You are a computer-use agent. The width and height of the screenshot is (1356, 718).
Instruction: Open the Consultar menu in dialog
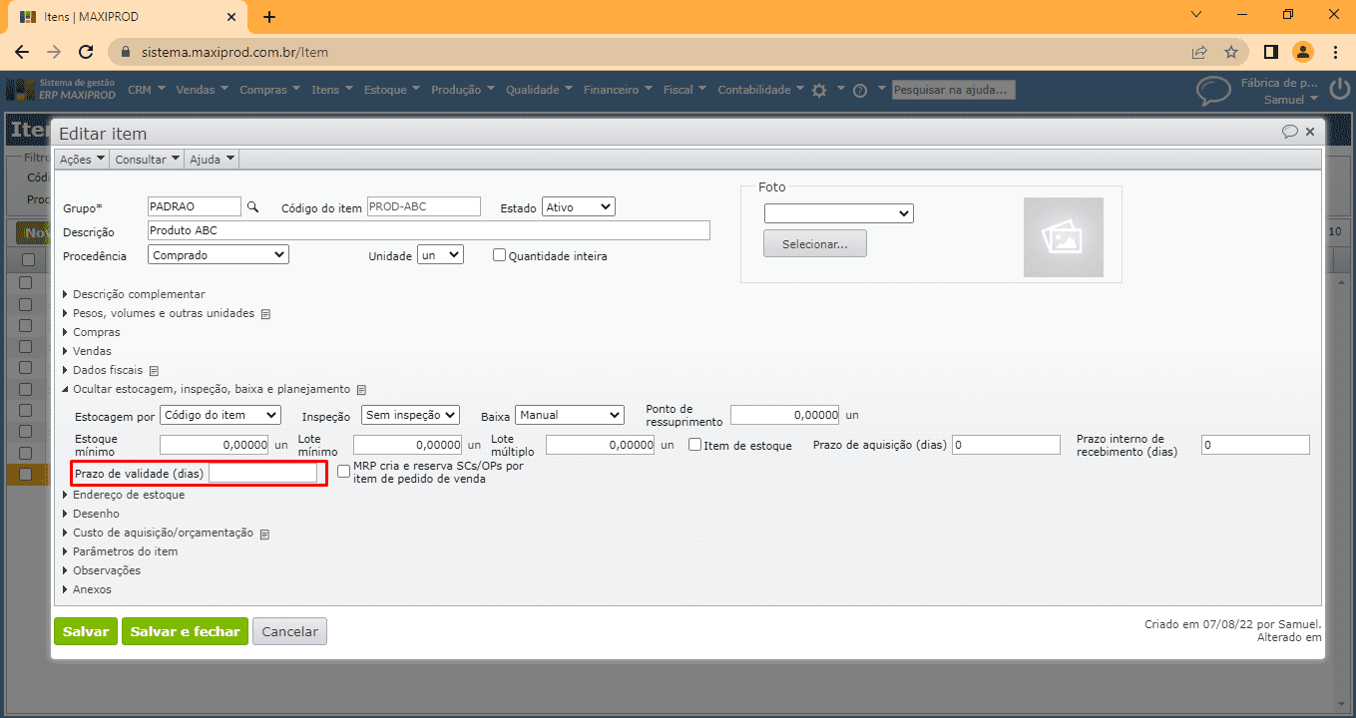[x=147, y=159]
